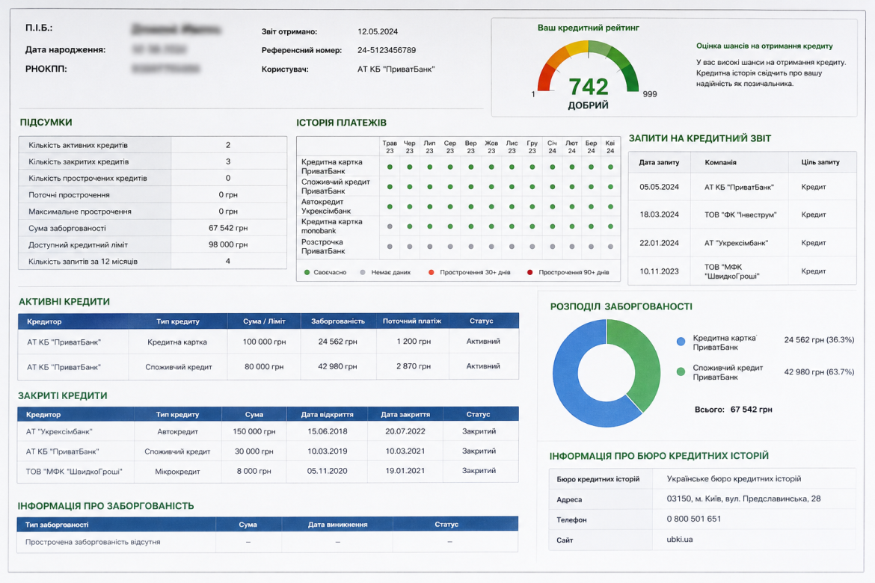Select green legend dot for Споживчий кредит ПриватБанк
The image size is (875, 583).
click(681, 371)
